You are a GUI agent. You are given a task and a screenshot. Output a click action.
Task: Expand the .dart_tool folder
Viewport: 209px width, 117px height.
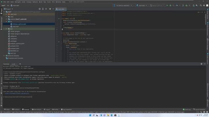[x=6, y=14]
